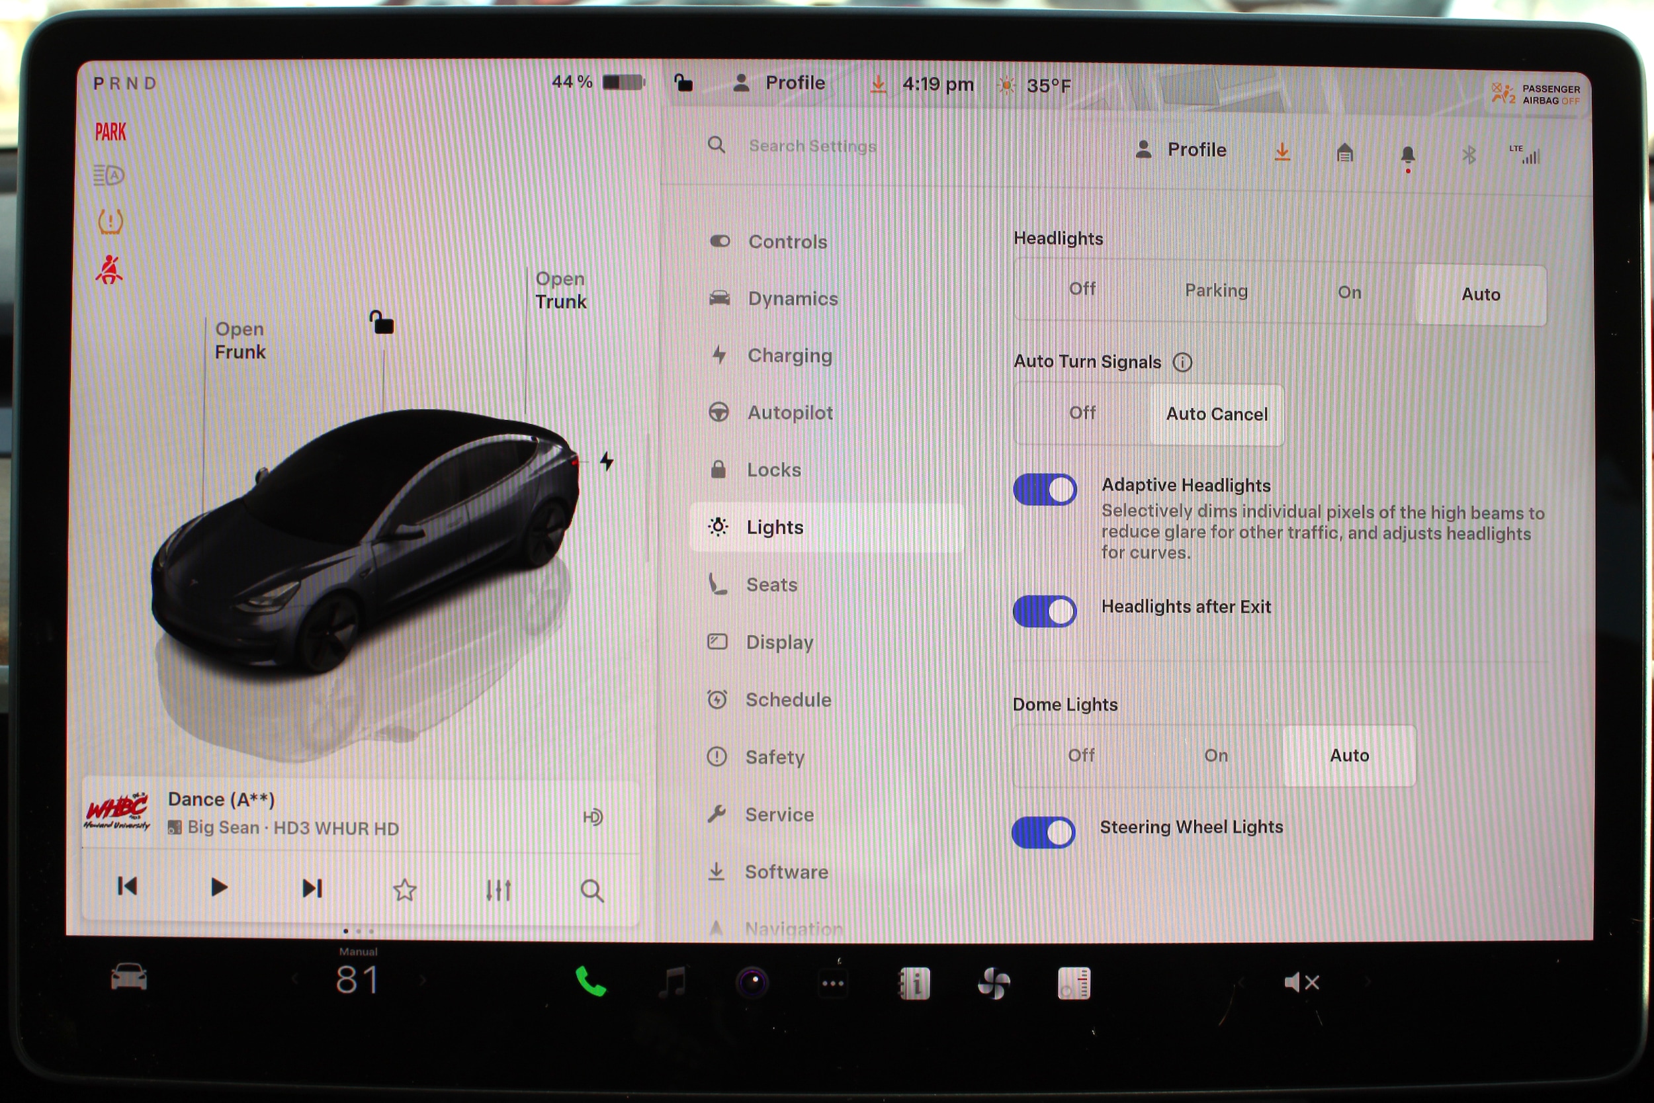Favorite the current radio station
Viewport: 1654px width, 1103px height.
point(404,890)
